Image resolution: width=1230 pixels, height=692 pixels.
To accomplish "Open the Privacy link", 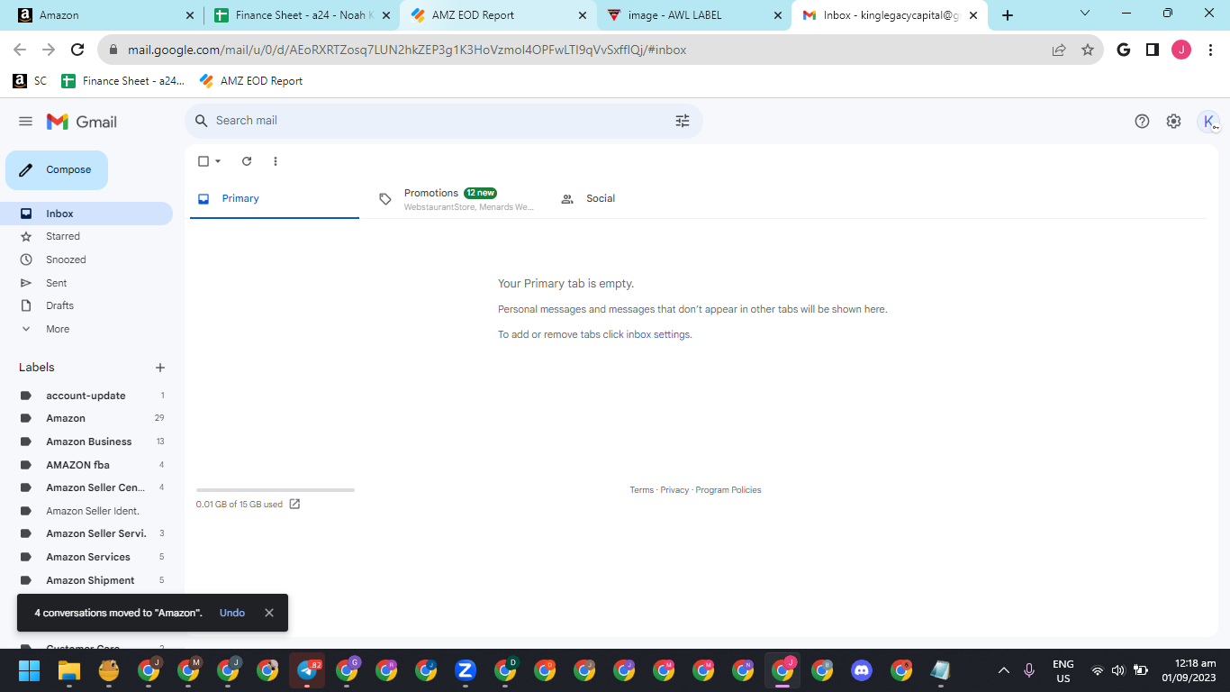I will coord(674,490).
